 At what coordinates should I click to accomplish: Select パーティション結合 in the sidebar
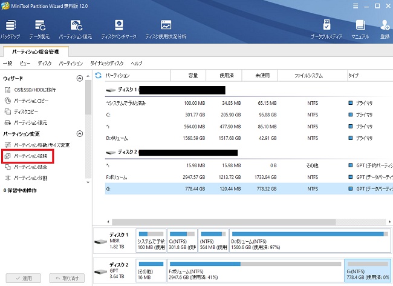(26, 167)
